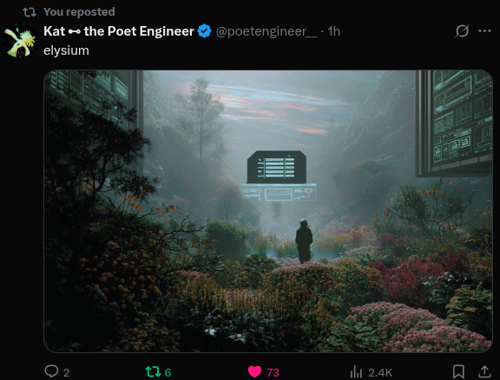Unlike the post with pink heart
This screenshot has height=380, width=500.
click(x=254, y=371)
